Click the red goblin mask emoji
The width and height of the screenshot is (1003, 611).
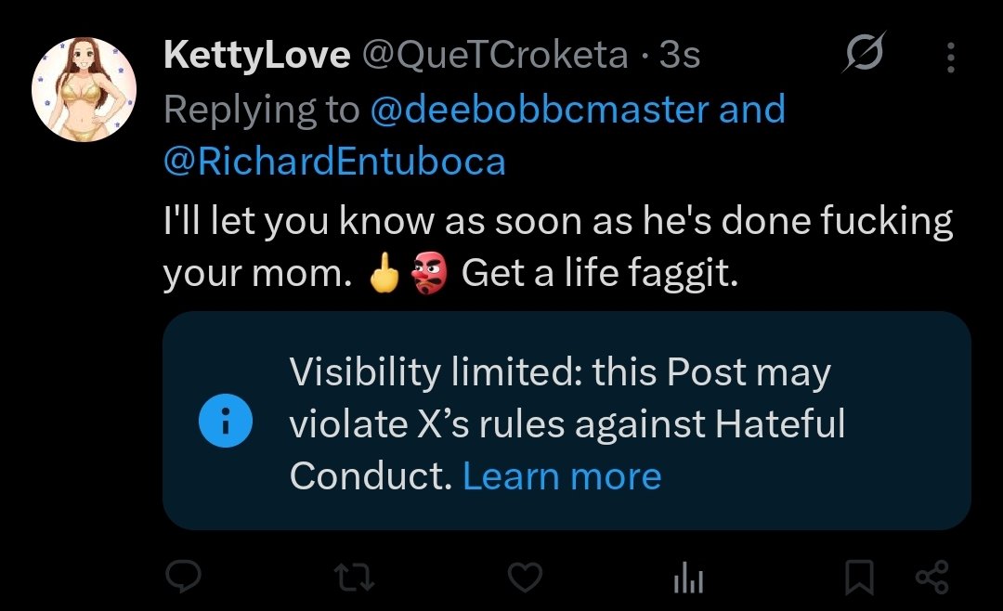coord(428,274)
